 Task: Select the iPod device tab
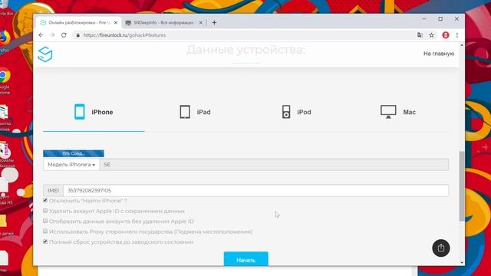[296, 112]
